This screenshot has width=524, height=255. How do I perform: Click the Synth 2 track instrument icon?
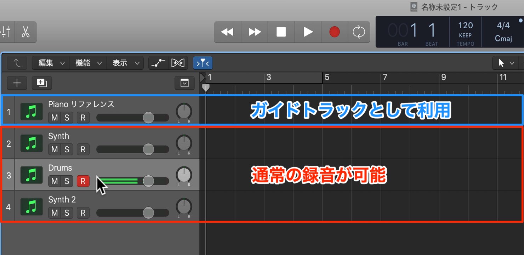(31, 207)
